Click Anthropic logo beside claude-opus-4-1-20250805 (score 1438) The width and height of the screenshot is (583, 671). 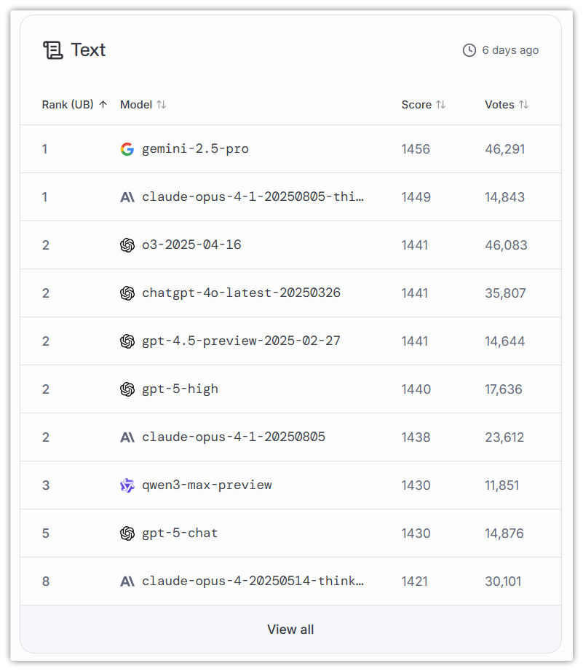tap(127, 437)
